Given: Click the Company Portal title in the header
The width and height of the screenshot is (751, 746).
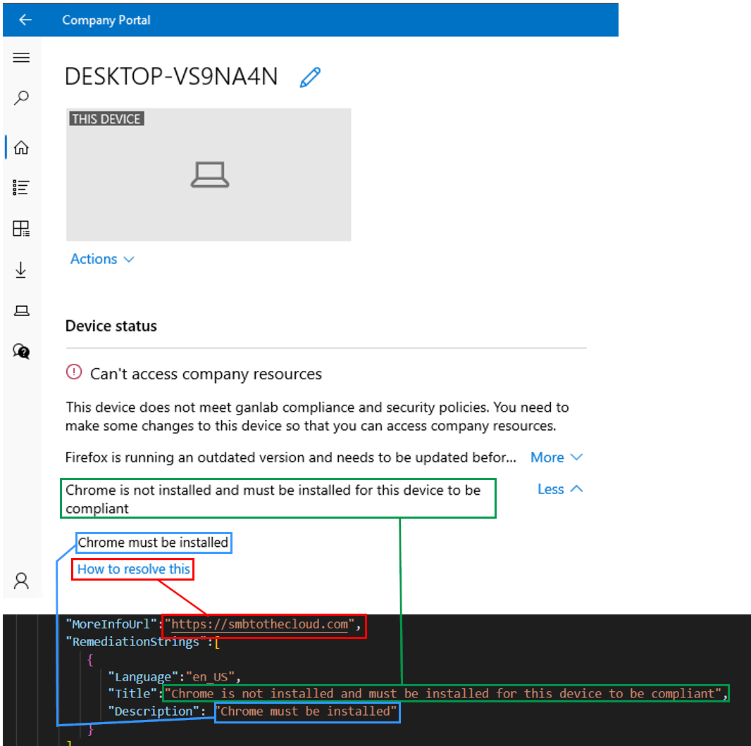Looking at the screenshot, I should tap(106, 20).
